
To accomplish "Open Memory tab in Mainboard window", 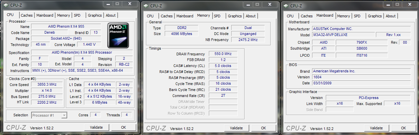I will (x=343, y=16).
